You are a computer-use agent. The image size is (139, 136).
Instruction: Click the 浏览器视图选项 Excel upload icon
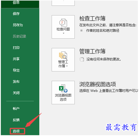(63, 88)
